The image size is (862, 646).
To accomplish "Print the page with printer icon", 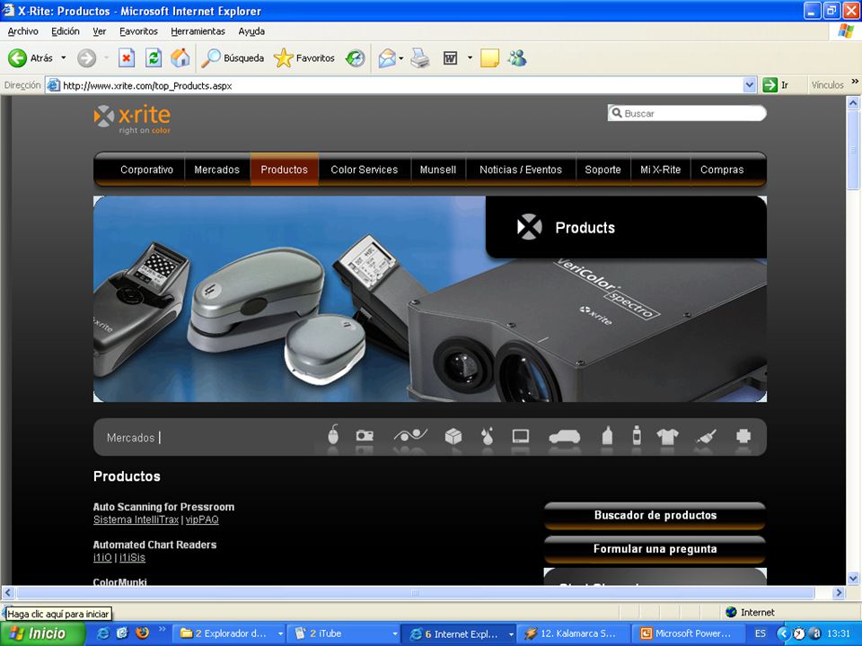I will coord(420,57).
